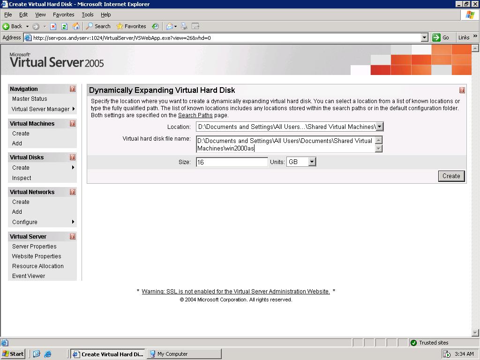
Task: Expand Virtual Disks Create submenu arrow
Action: (73, 167)
